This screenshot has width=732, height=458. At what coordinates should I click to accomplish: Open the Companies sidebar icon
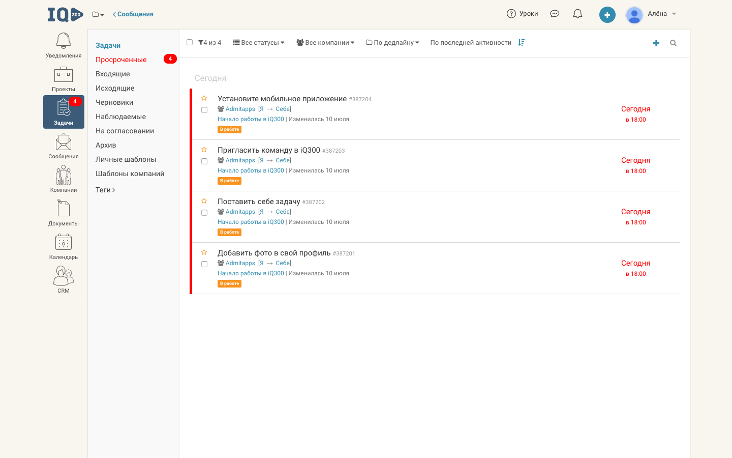tap(64, 180)
